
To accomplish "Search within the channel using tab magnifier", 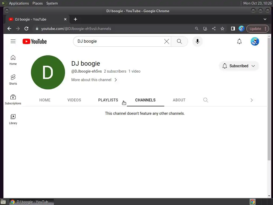I will coord(206,100).
